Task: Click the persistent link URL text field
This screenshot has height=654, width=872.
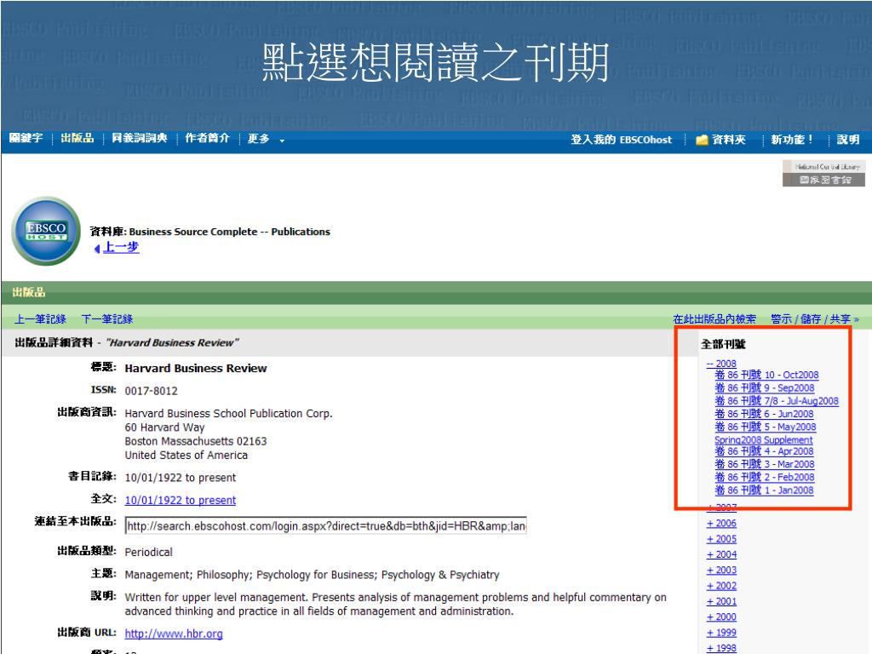Action: (x=324, y=526)
